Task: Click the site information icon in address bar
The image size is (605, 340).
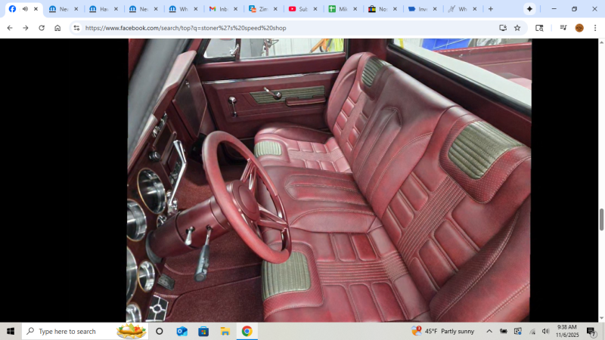Action: (x=76, y=28)
